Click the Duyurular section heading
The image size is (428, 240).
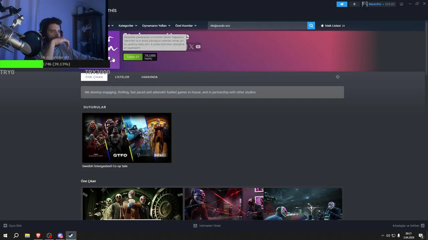pos(95,107)
